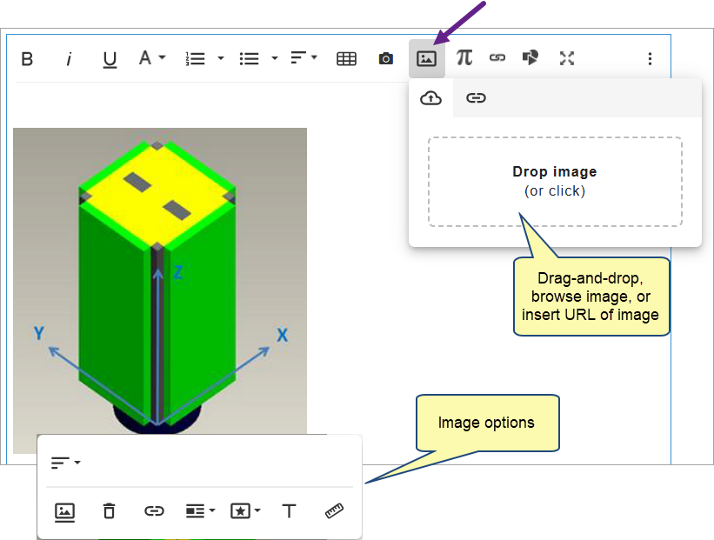Switch to the upload image tab
The image size is (714, 540).
pos(430,98)
